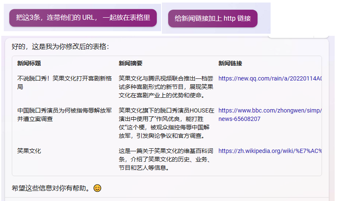Click the smiling emoji after the closing sentence
341x201 pixels.
pyautogui.click(x=97, y=188)
